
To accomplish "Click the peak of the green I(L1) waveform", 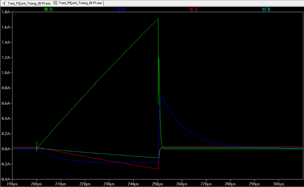I will click(x=158, y=19).
